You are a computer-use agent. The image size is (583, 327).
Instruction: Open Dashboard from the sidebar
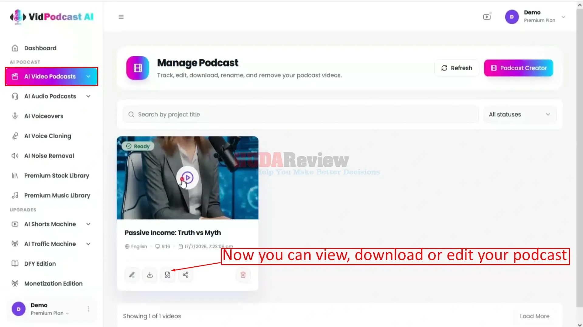(40, 48)
